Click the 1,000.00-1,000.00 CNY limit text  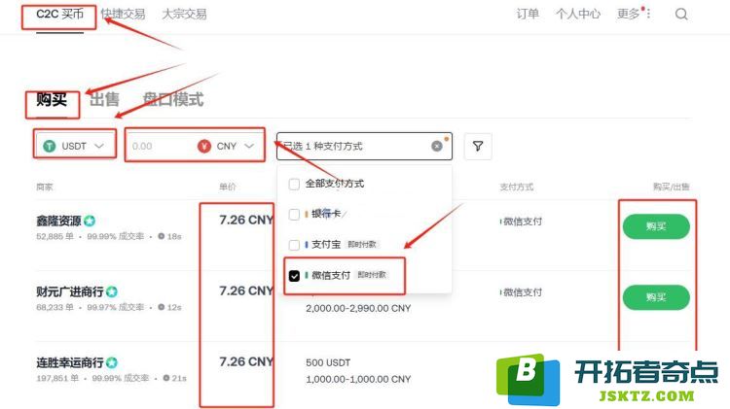point(358,379)
